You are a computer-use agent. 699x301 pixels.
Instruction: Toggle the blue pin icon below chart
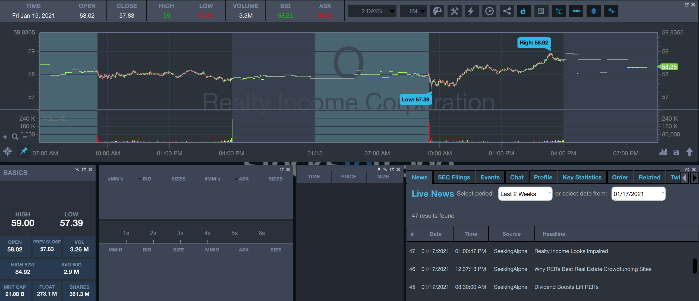point(24,151)
